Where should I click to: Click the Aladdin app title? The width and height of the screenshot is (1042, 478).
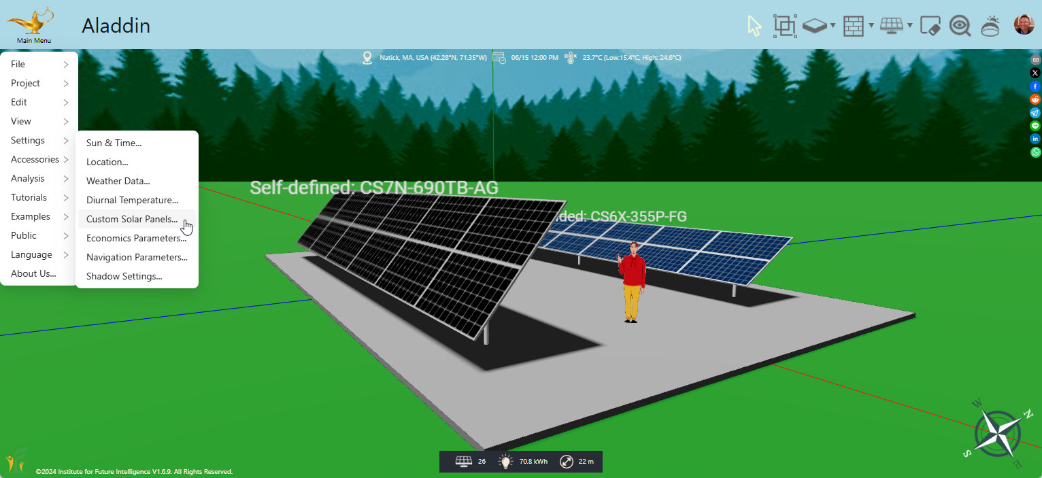(116, 26)
